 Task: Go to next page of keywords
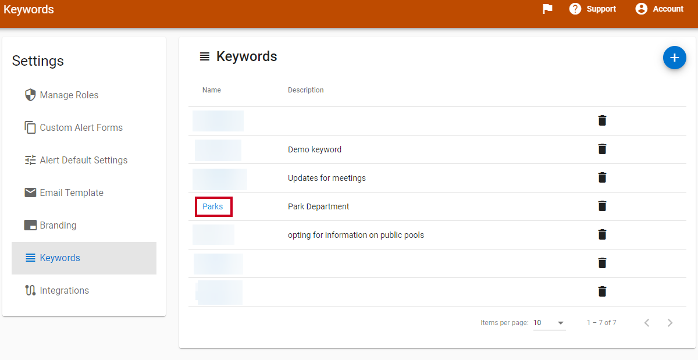tap(670, 323)
